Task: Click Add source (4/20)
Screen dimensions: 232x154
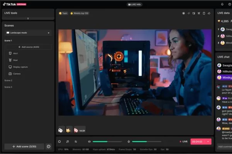Action: tap(29, 47)
